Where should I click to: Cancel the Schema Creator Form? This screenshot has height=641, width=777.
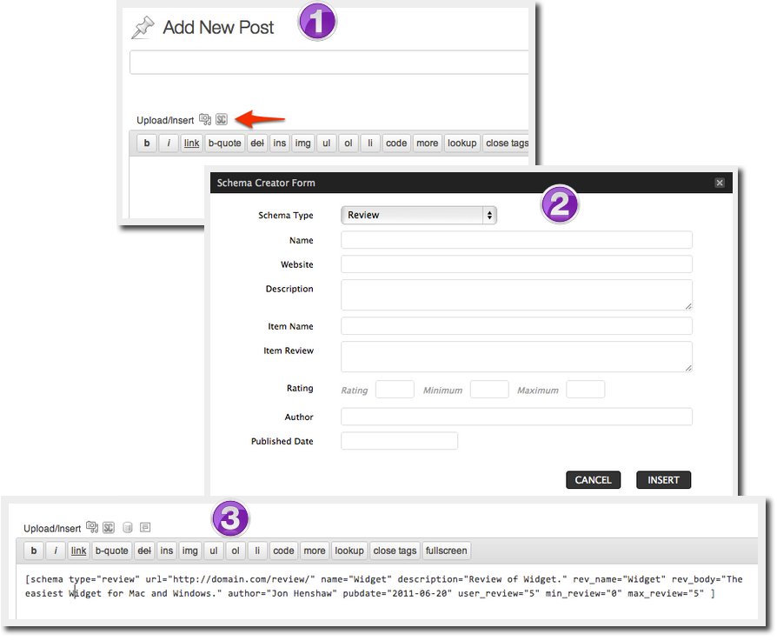coord(594,479)
